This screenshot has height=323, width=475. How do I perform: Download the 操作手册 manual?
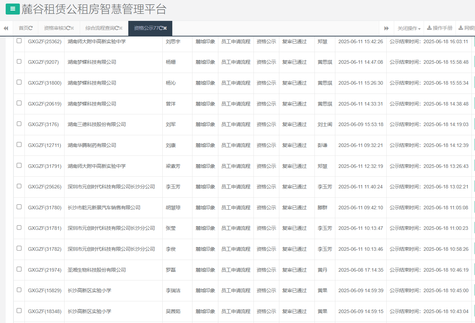click(440, 28)
